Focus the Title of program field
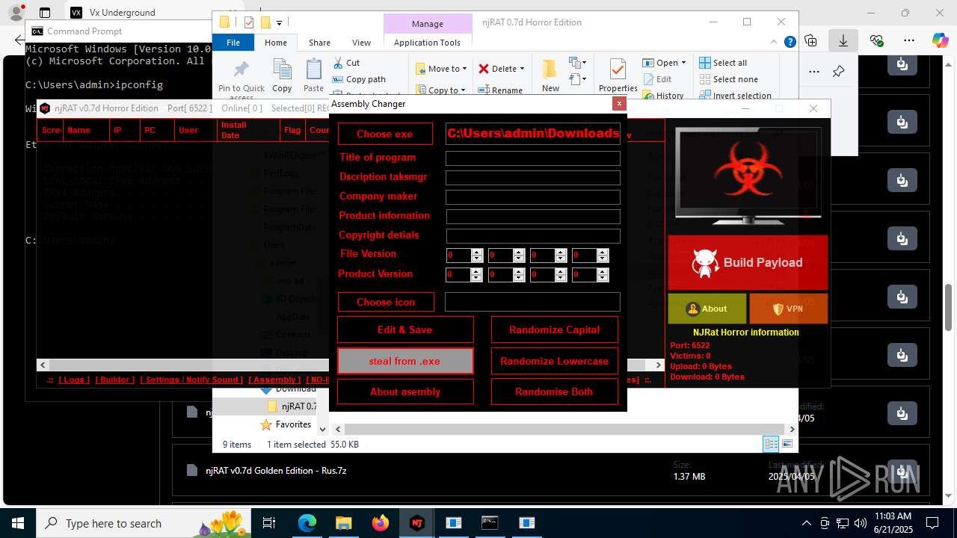This screenshot has width=957, height=538. (x=532, y=158)
